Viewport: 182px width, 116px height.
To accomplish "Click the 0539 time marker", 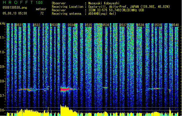I will [x=158, y=25].
